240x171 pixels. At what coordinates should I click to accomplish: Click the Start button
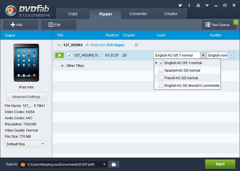coord(220,164)
